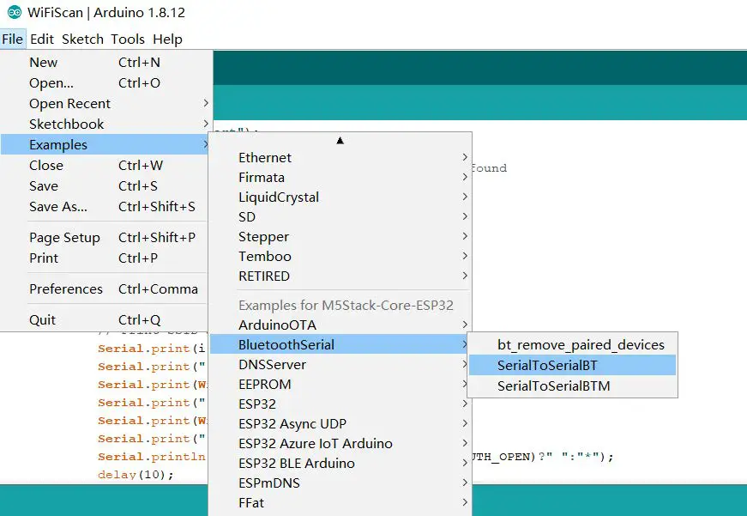This screenshot has height=516, width=747.
Task: Expand the Ethernet examples submenu
Action: (x=340, y=157)
